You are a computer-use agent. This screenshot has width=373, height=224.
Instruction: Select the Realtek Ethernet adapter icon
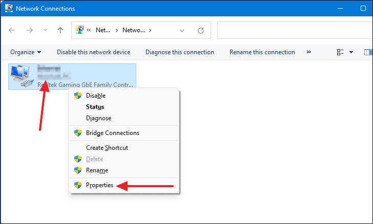coord(23,77)
